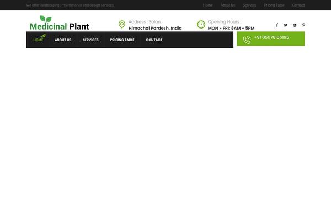
Task: Open SERVICES in the main navbar
Action: (x=90, y=40)
